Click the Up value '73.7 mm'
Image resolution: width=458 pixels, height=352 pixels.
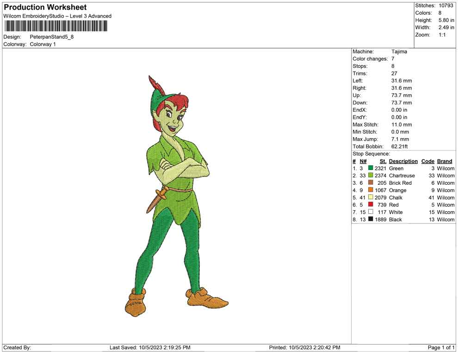point(402,95)
